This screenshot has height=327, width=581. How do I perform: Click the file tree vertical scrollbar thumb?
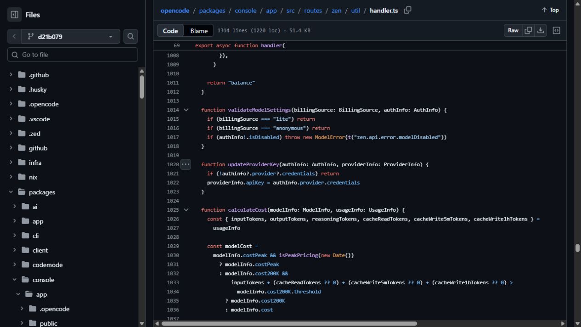[x=141, y=86]
